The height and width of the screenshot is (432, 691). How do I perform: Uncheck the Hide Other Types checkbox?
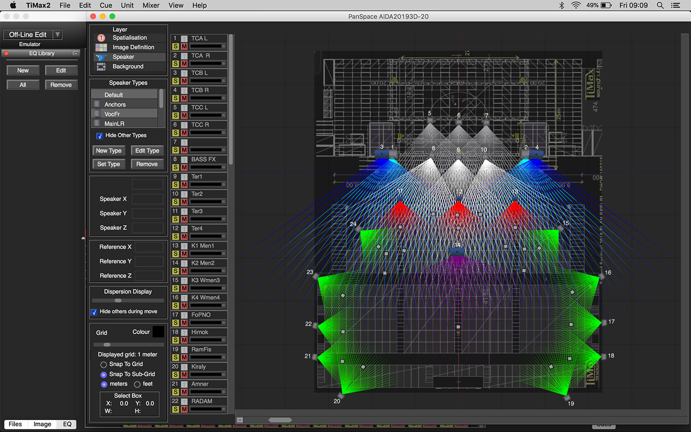(99, 136)
